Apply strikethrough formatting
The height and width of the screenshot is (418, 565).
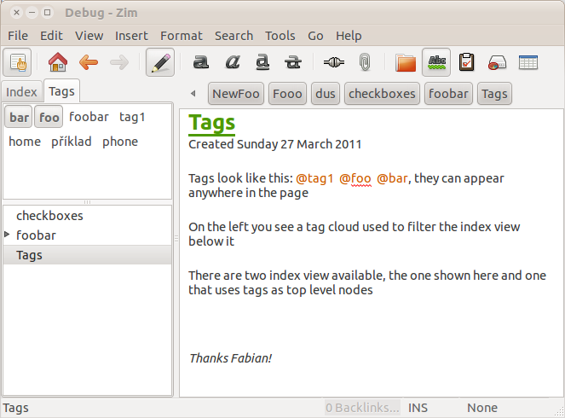(293, 62)
